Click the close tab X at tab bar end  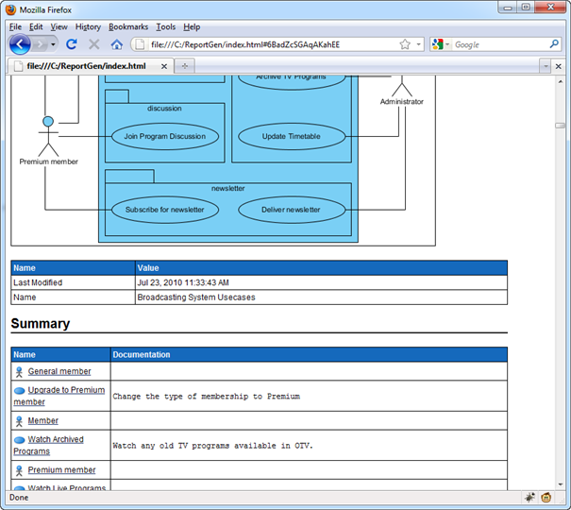(x=558, y=66)
